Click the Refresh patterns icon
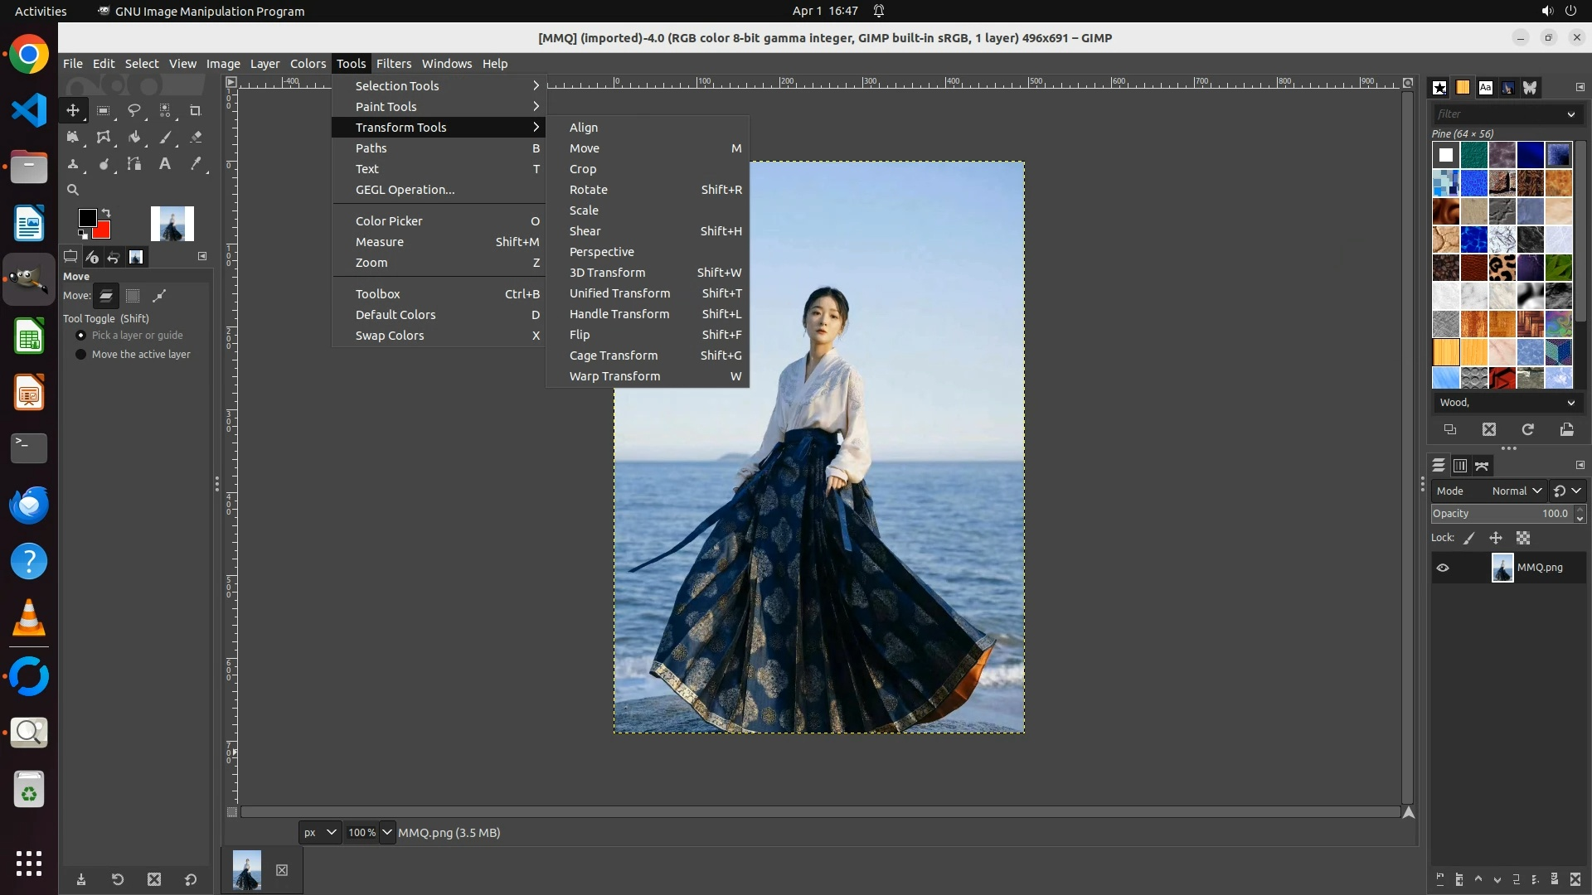This screenshot has height=895, width=1592. [x=1527, y=429]
